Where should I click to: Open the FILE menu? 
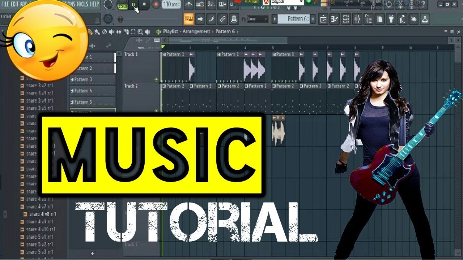click(5, 4)
